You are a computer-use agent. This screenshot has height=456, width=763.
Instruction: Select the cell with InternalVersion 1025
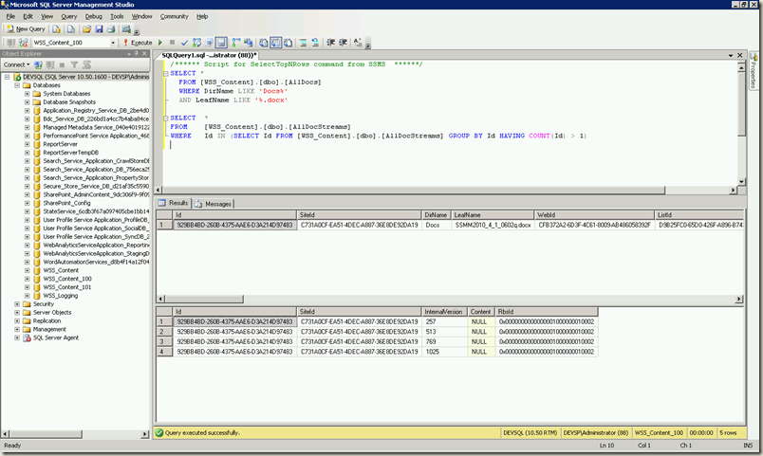pos(444,352)
